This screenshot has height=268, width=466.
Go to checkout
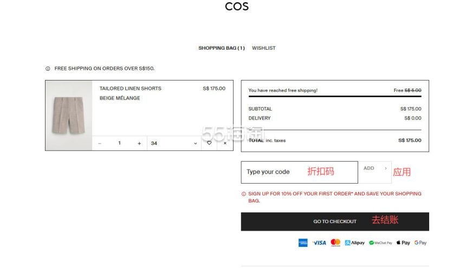335,222
